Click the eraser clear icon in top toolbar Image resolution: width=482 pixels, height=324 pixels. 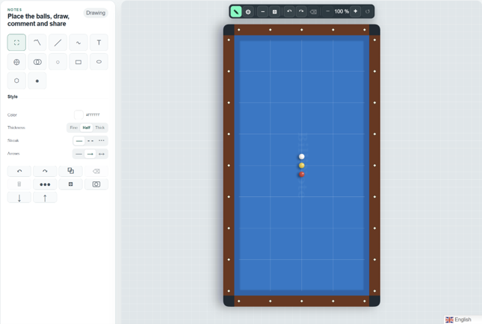pos(313,12)
